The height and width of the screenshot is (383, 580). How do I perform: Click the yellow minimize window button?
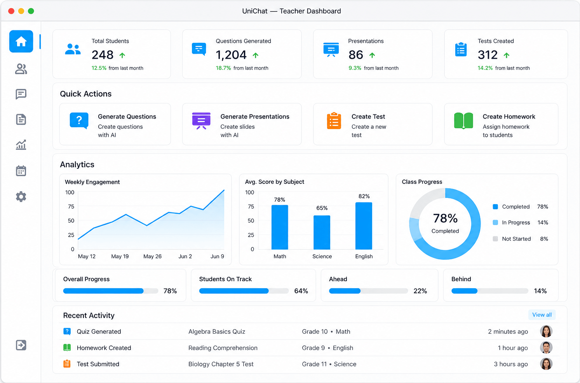tap(21, 11)
